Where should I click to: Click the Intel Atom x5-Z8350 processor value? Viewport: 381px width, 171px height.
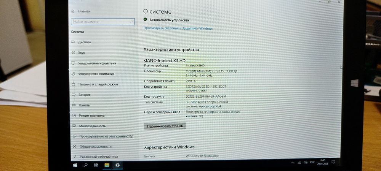point(211,73)
